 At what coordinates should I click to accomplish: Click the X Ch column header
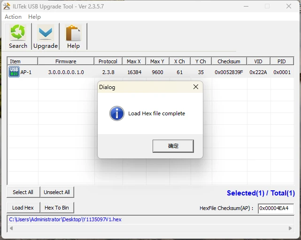click(180, 61)
